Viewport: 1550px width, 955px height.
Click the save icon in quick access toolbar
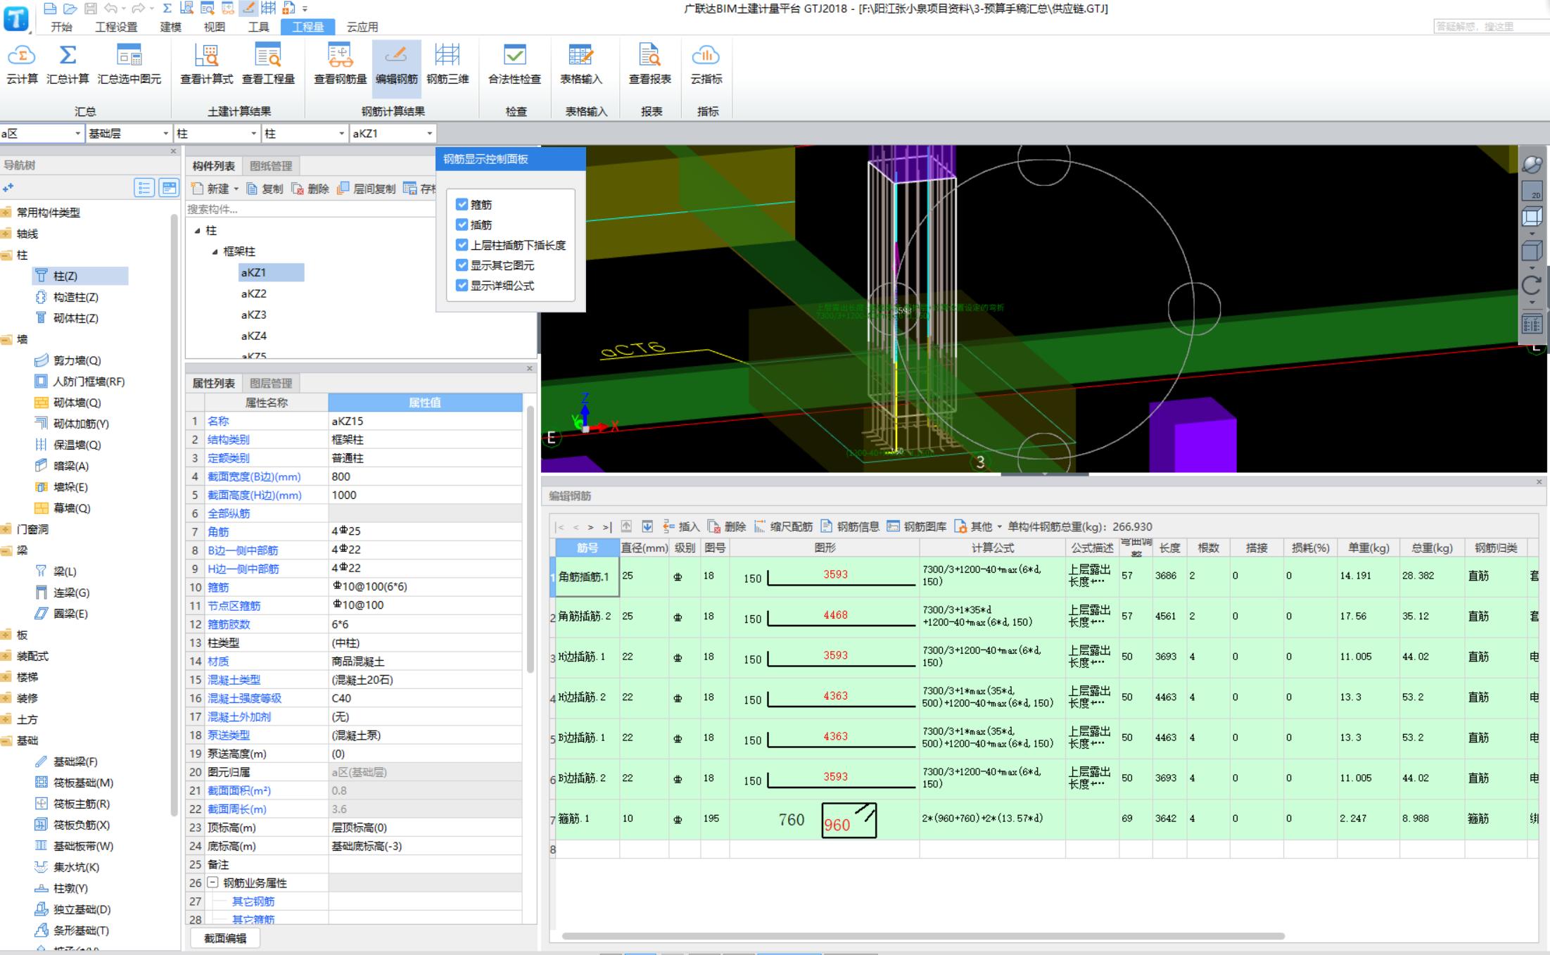pyautogui.click(x=90, y=8)
